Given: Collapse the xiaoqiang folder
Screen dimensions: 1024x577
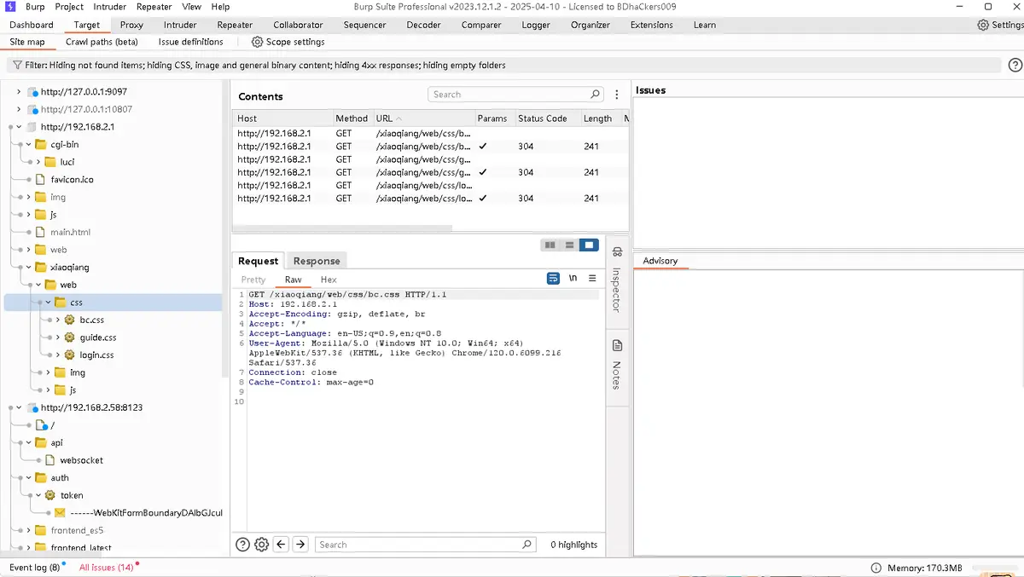Looking at the screenshot, I should [x=28, y=268].
